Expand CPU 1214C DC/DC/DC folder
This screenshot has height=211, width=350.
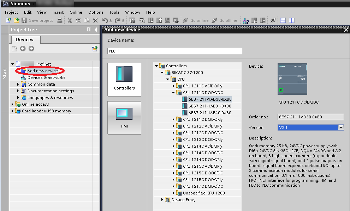point(173,153)
